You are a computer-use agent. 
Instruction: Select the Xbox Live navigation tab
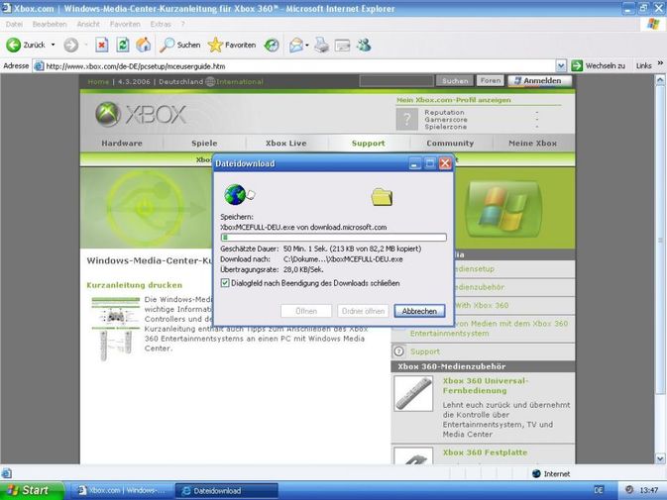[x=285, y=144]
